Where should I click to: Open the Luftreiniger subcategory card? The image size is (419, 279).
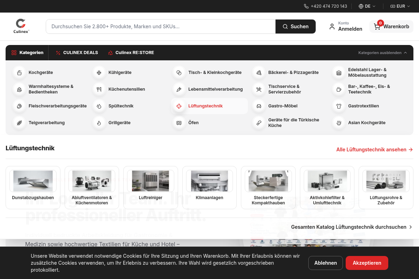click(150, 188)
